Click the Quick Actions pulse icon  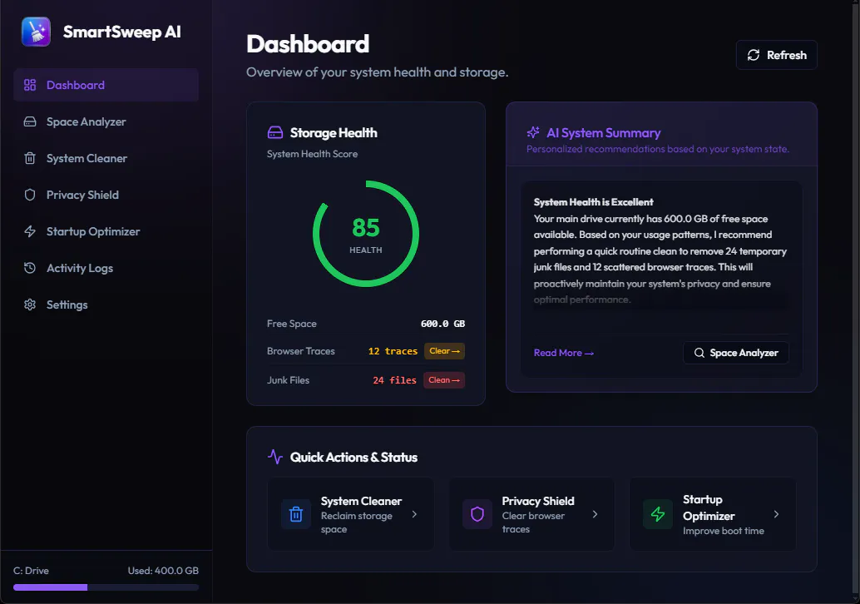tap(274, 457)
